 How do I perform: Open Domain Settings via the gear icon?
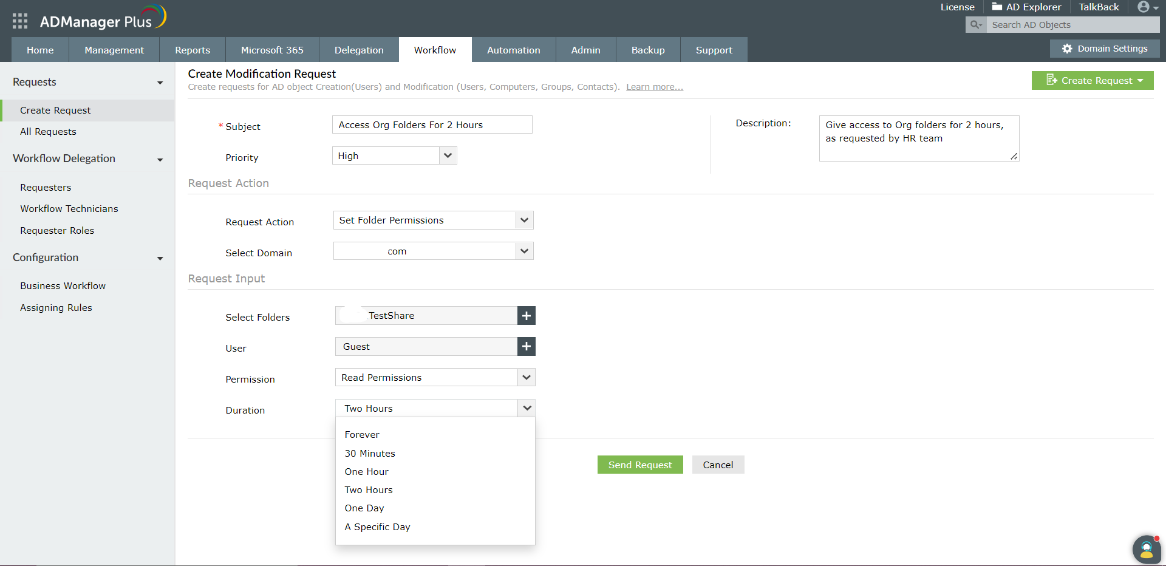point(1067,49)
